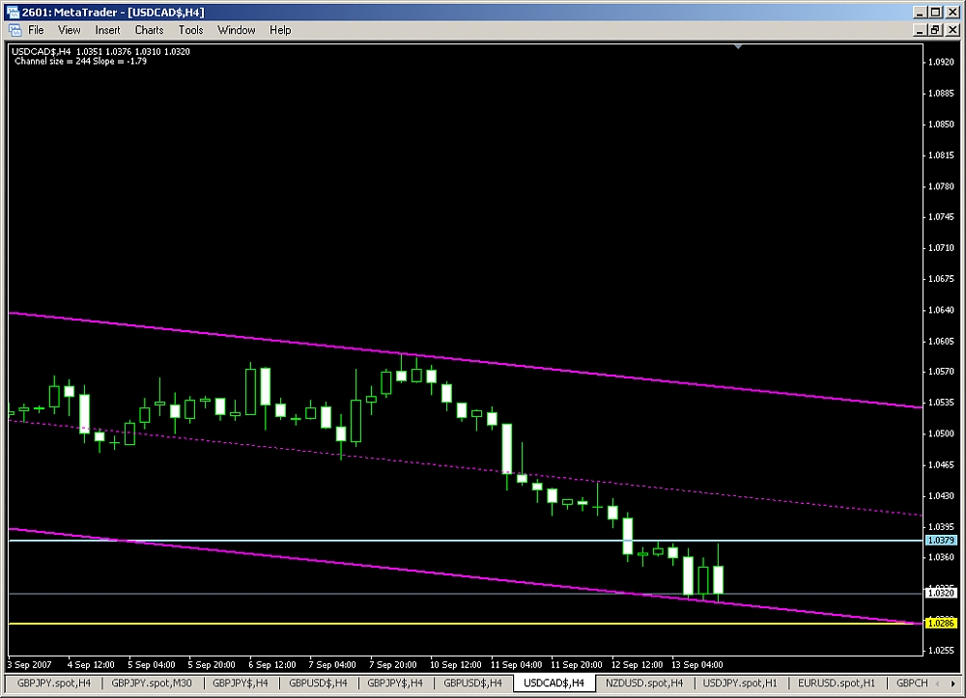The height and width of the screenshot is (698, 966).
Task: Open the Tools menu
Action: (191, 30)
